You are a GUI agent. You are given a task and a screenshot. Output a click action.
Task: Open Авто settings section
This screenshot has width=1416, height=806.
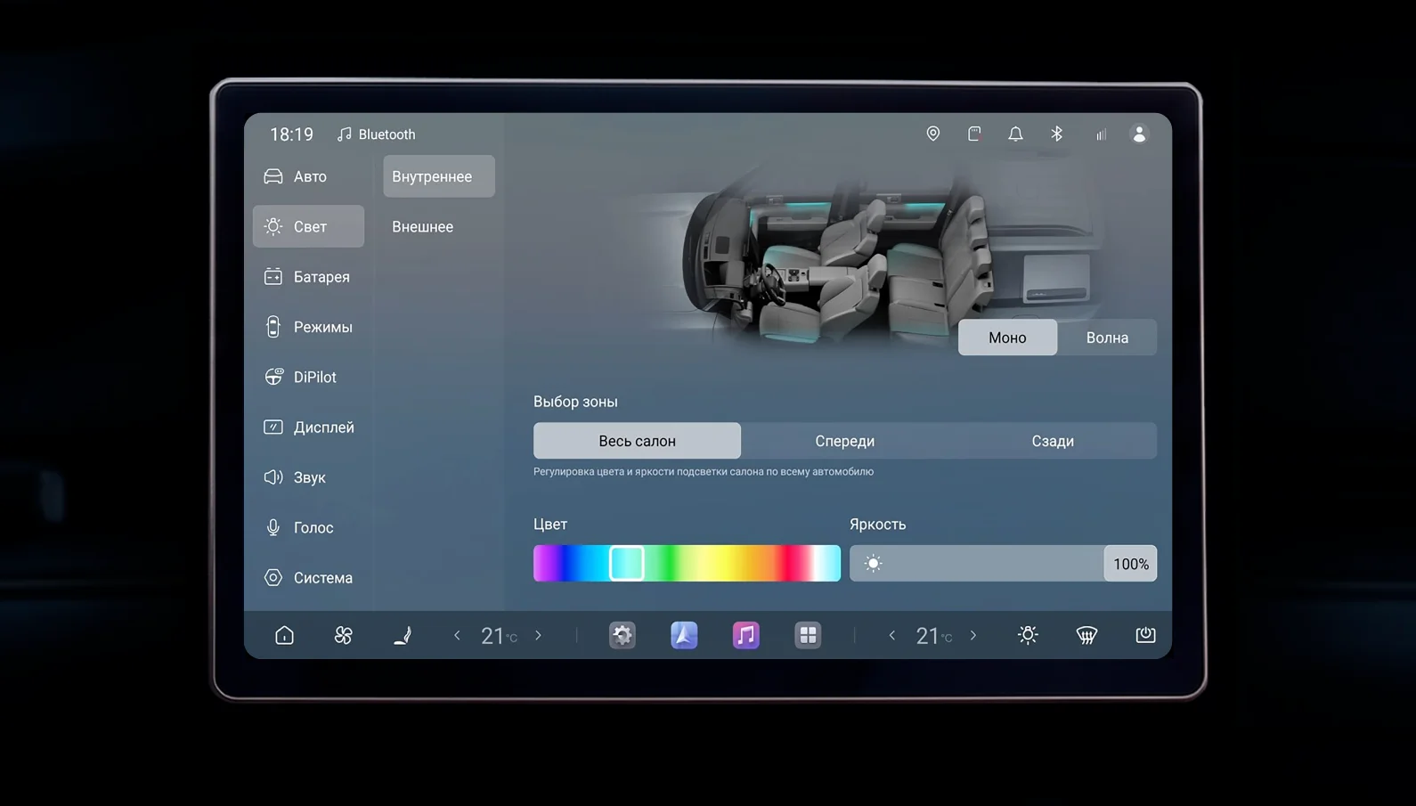pyautogui.click(x=308, y=176)
